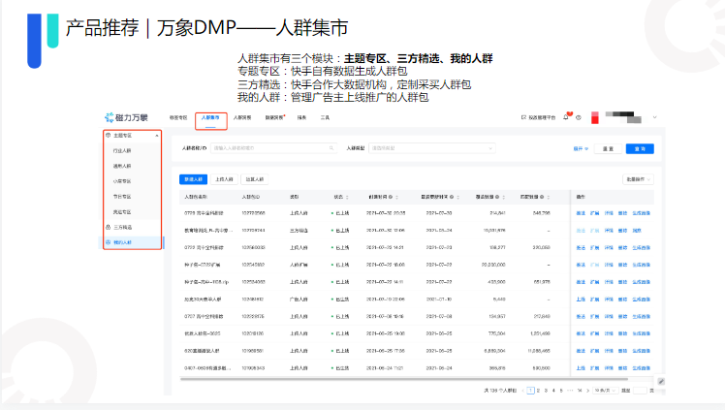
Task: Click the 详情 link in the 20,000,000 row
Action: click(x=609, y=265)
